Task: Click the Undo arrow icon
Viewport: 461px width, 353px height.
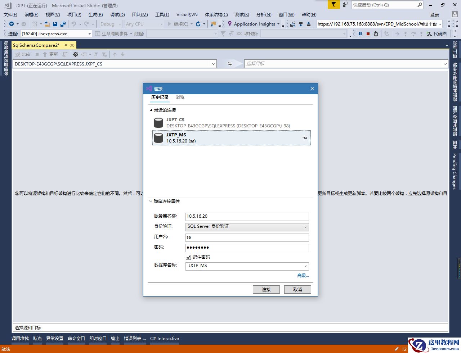Action: click(73, 24)
